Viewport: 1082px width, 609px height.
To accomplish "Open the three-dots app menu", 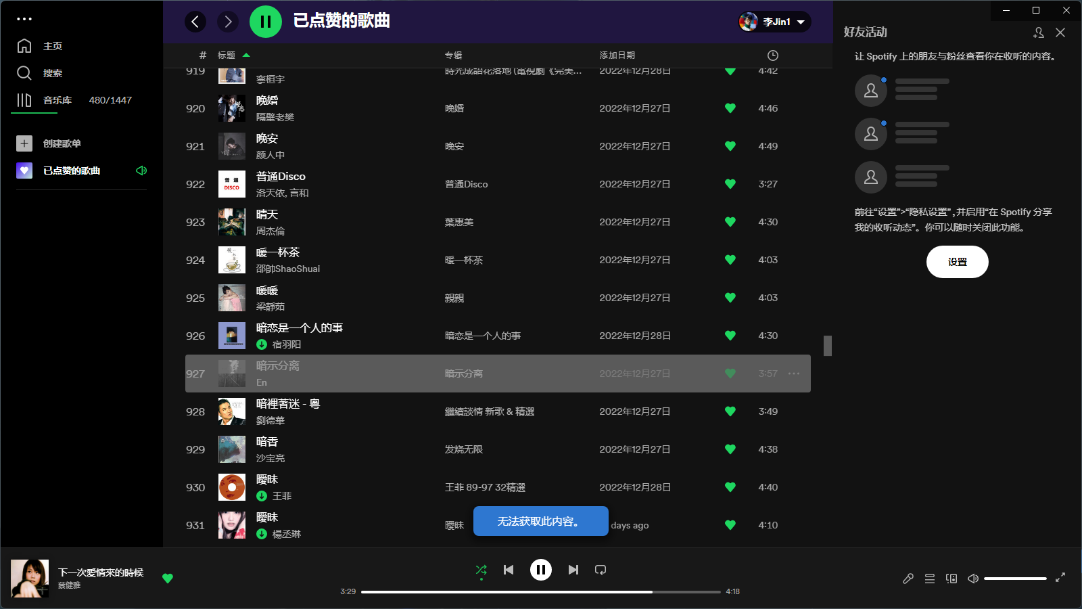I will tap(24, 19).
